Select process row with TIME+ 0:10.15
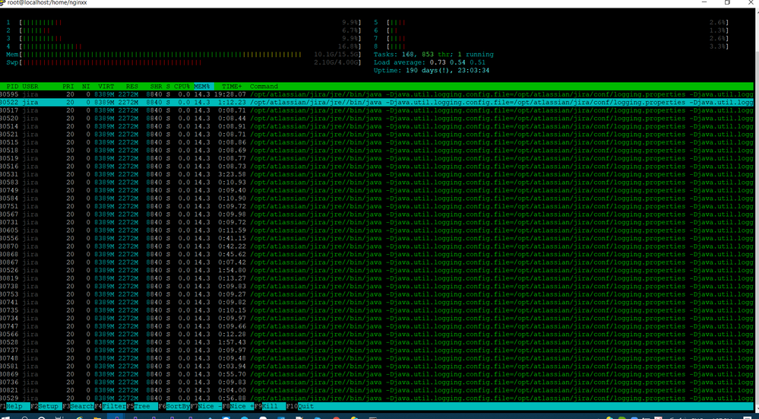 pos(377,310)
